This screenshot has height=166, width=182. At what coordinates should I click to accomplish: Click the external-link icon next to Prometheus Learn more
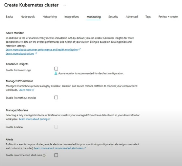click(34, 90)
